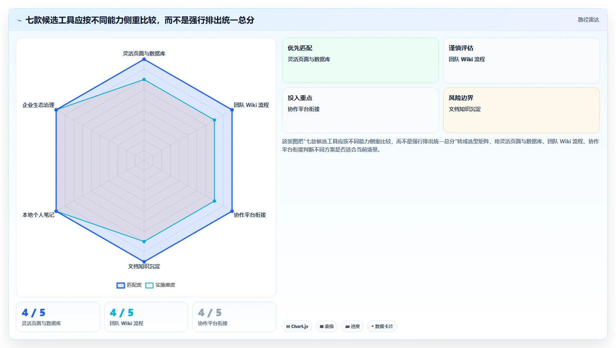This screenshot has height=348, width=616.
Task: Click 灵活页面与数据库 text in 优先匹配 card
Action: click(309, 59)
